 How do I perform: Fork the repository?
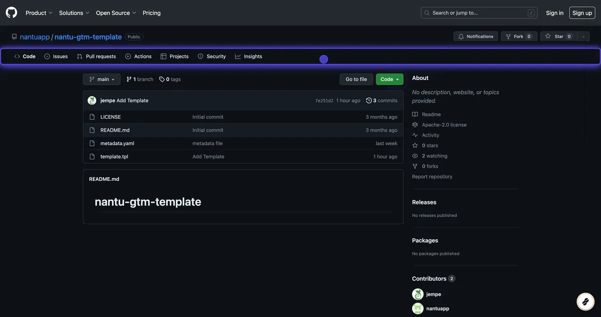pyautogui.click(x=519, y=36)
